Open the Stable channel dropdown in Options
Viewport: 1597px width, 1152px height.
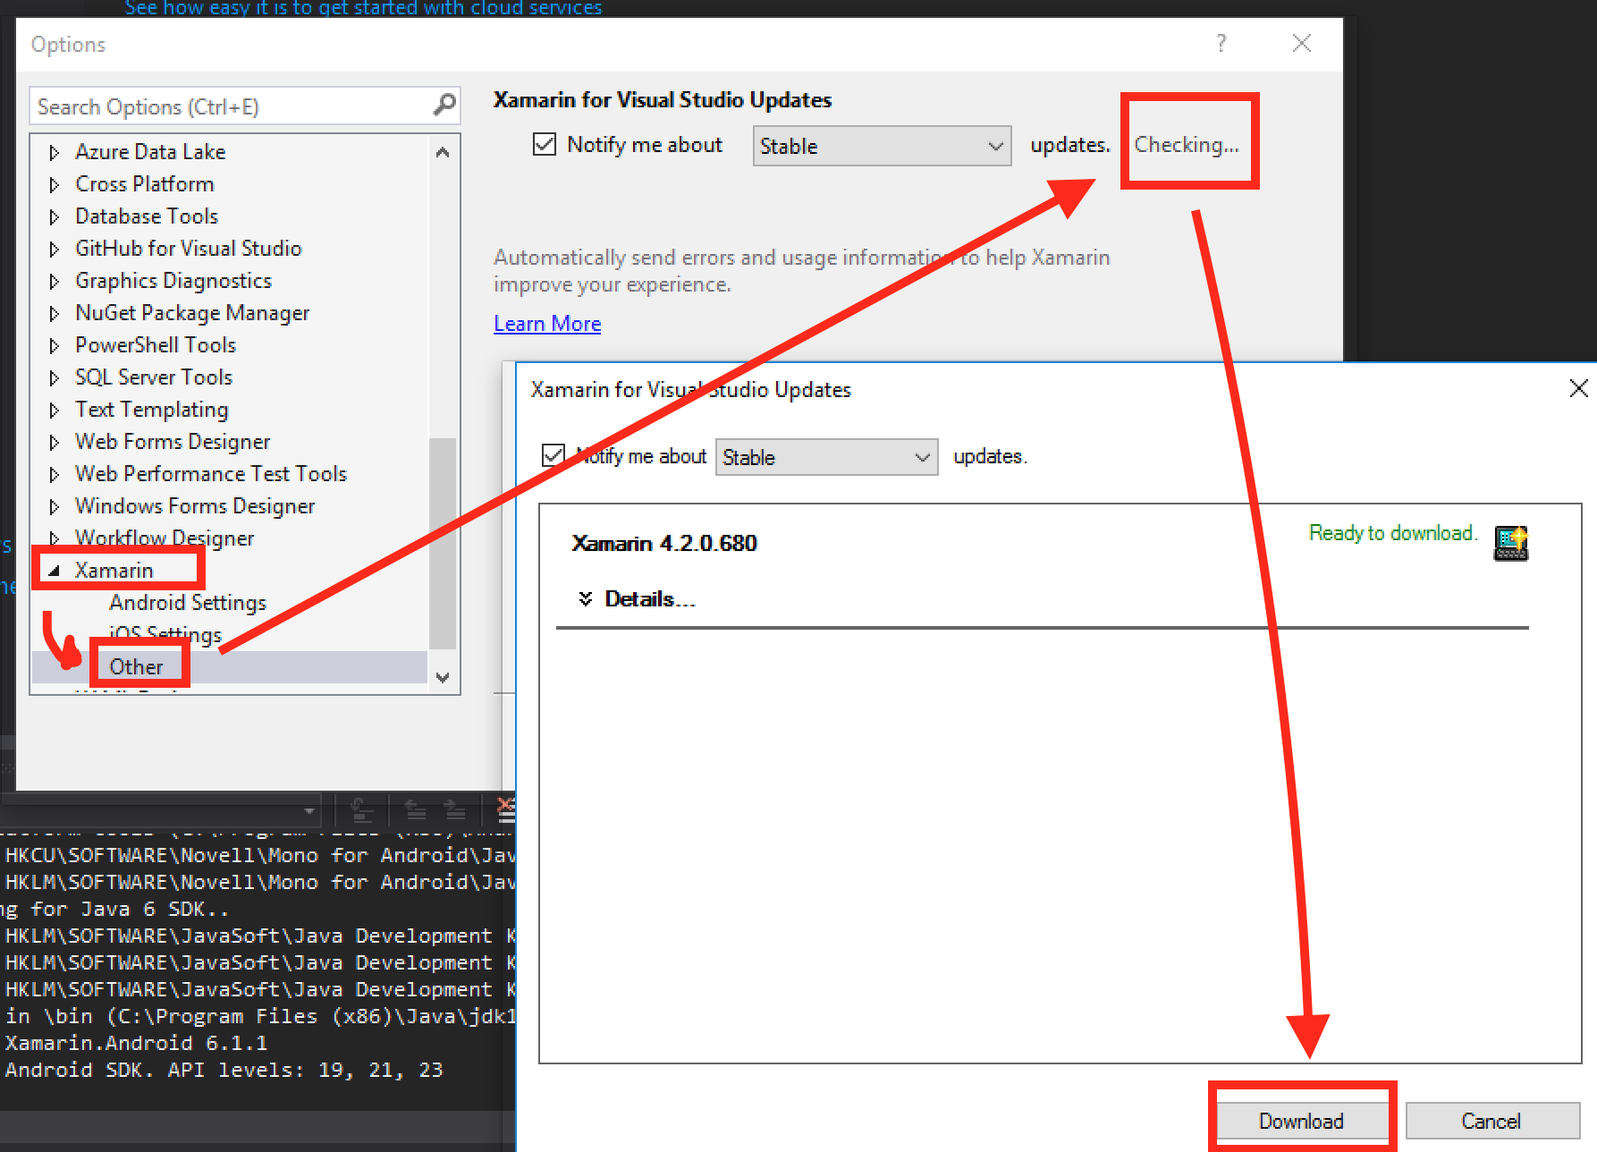[x=882, y=146]
